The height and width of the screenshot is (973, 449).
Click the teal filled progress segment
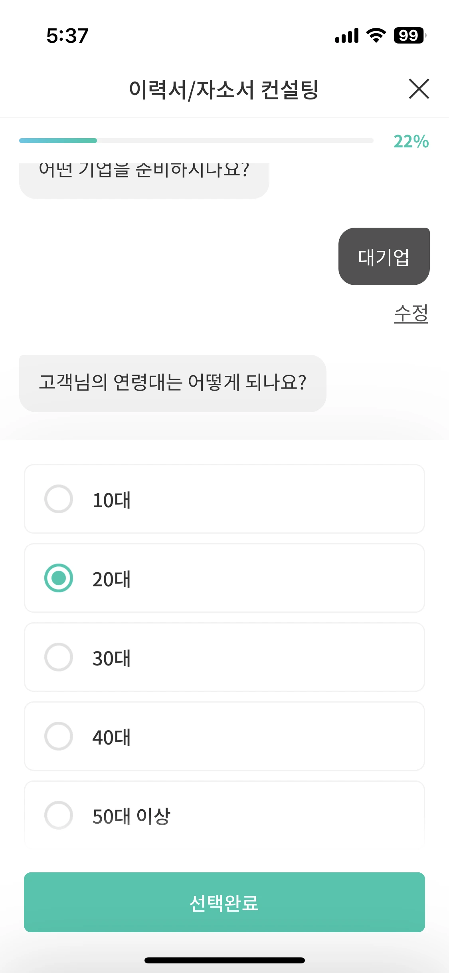58,141
